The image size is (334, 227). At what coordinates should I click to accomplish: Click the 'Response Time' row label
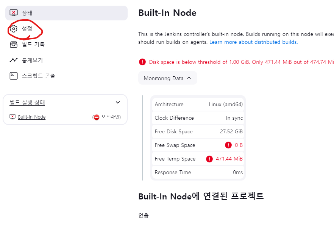[173, 172]
